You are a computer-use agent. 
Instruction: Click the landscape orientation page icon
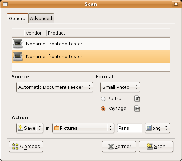click(x=137, y=109)
